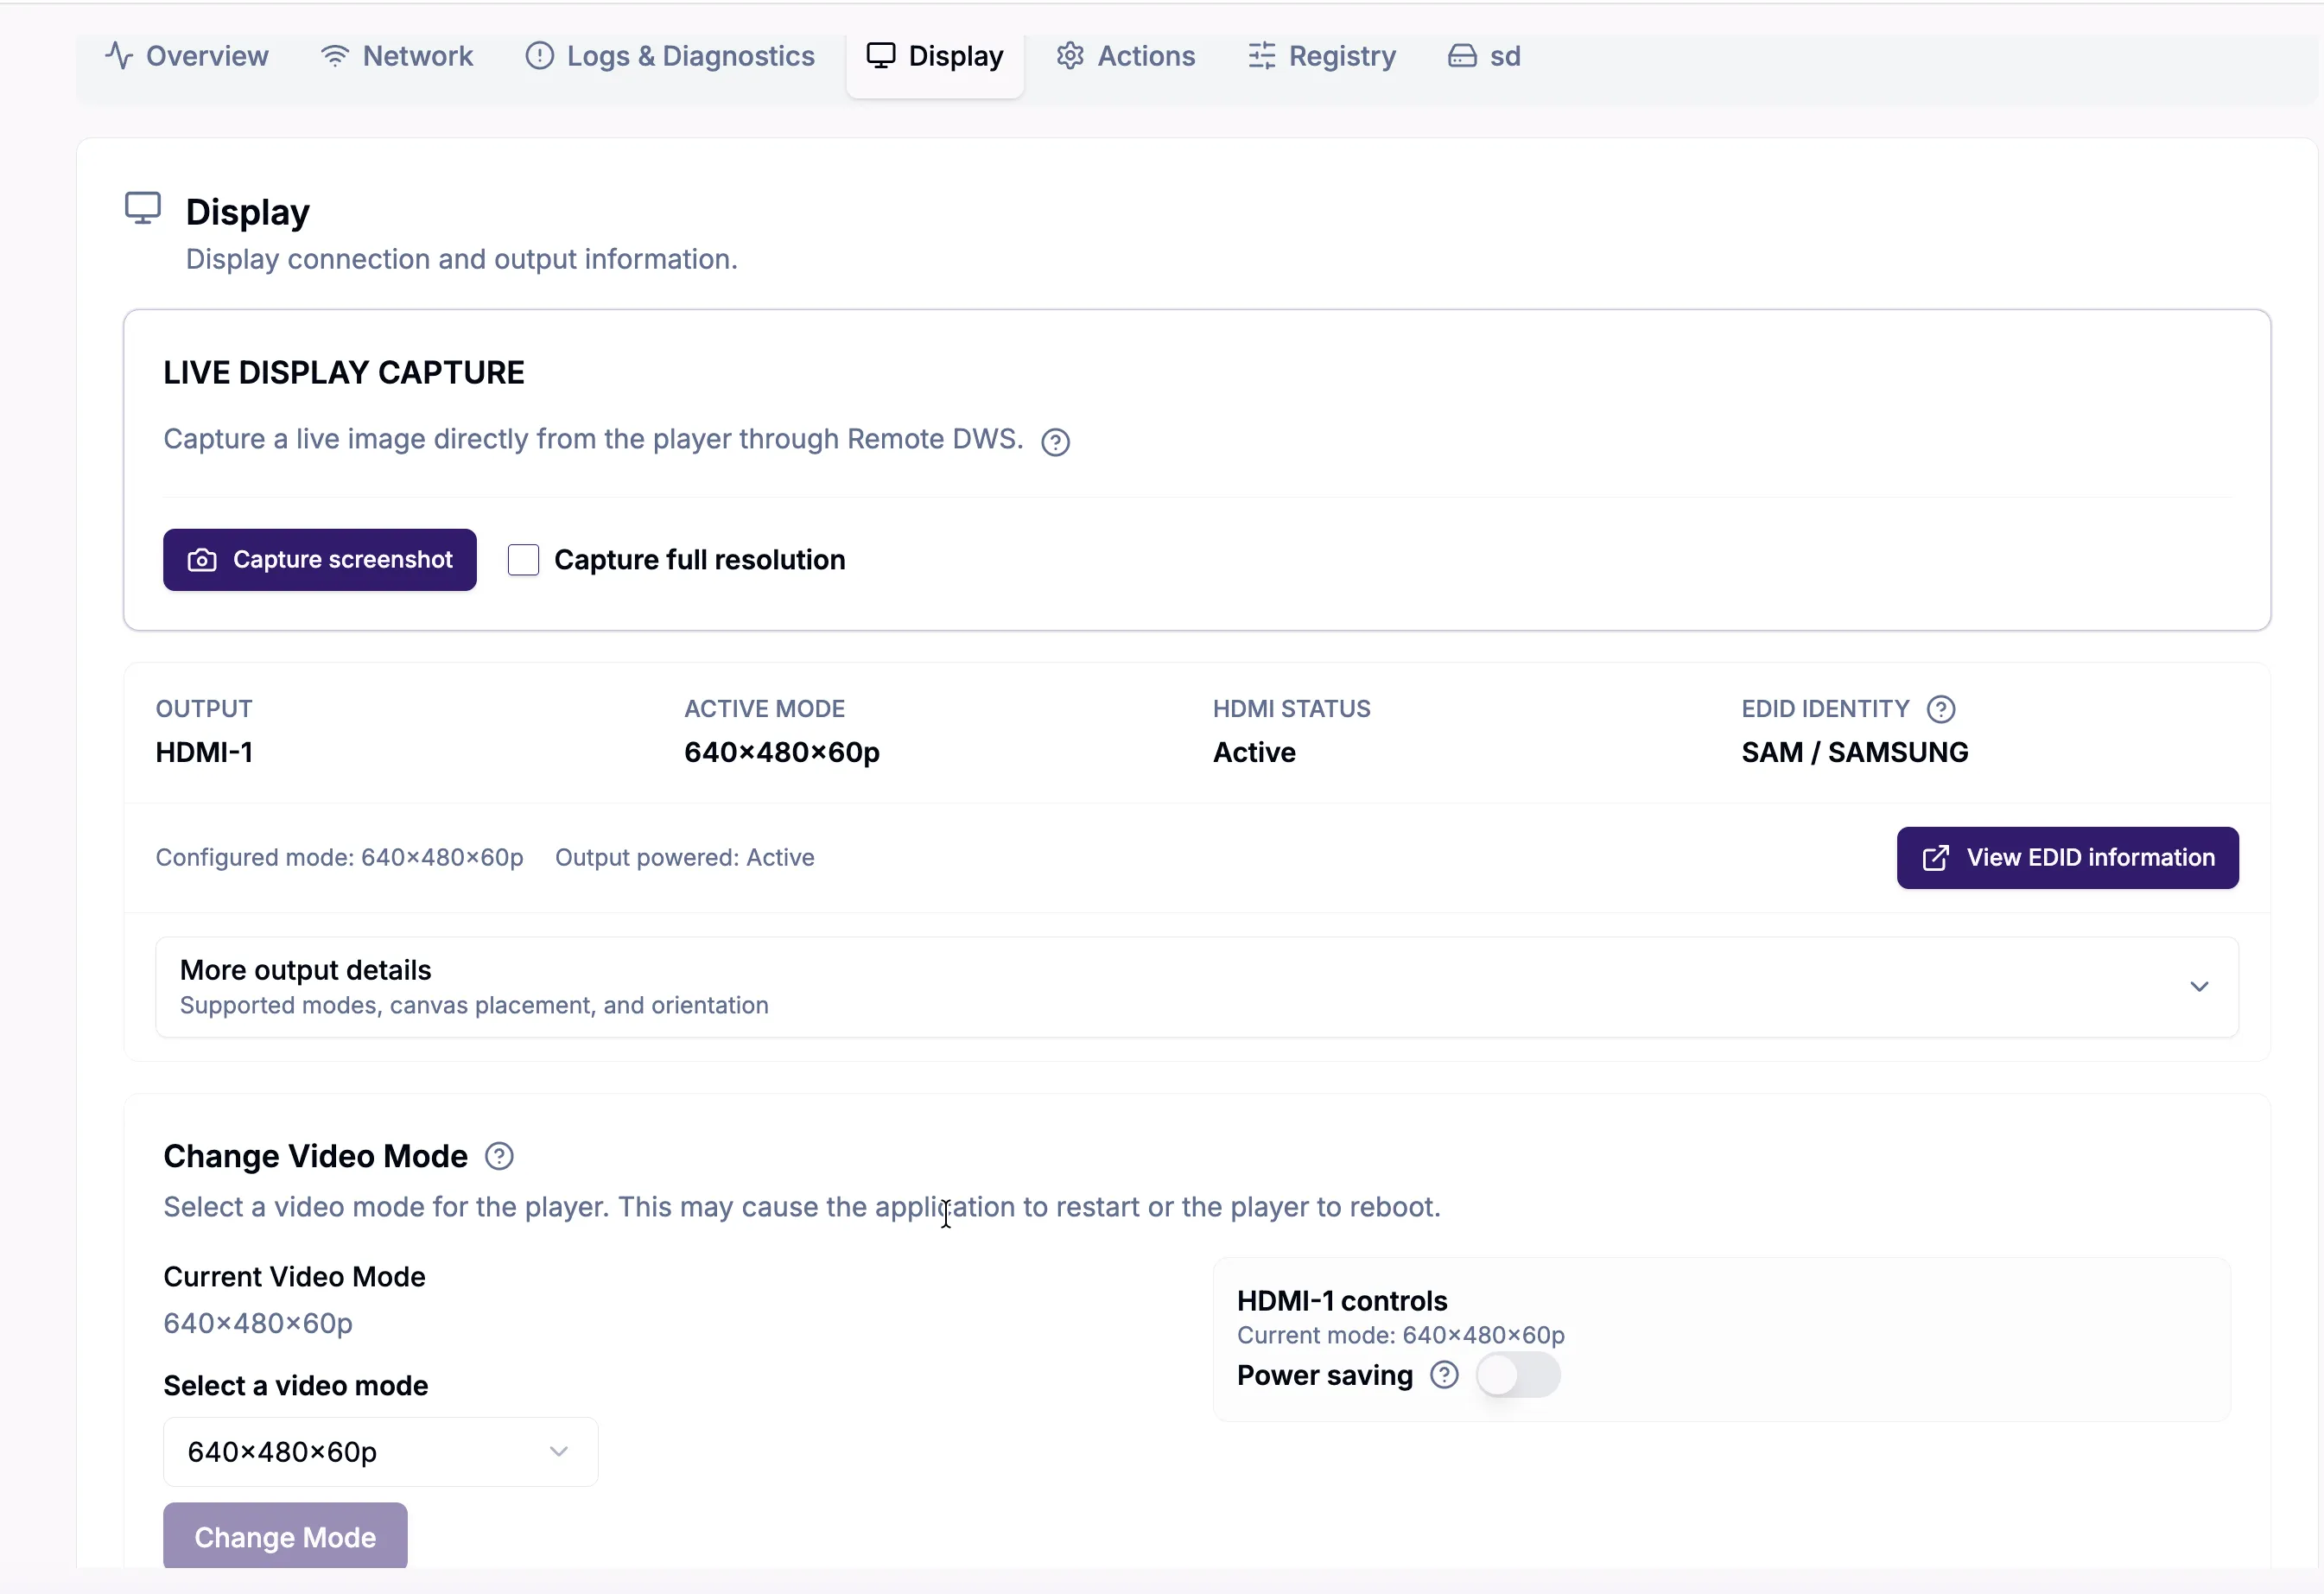Click the SAM / SAMSUNG identity value
The width and height of the screenshot is (2324, 1594).
[x=1855, y=753]
